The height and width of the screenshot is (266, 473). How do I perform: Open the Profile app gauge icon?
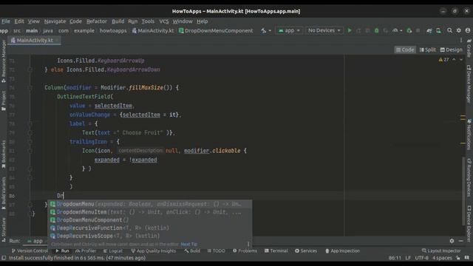click(395, 30)
